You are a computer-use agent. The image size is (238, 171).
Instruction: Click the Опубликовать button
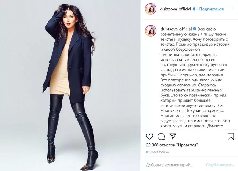220,165
